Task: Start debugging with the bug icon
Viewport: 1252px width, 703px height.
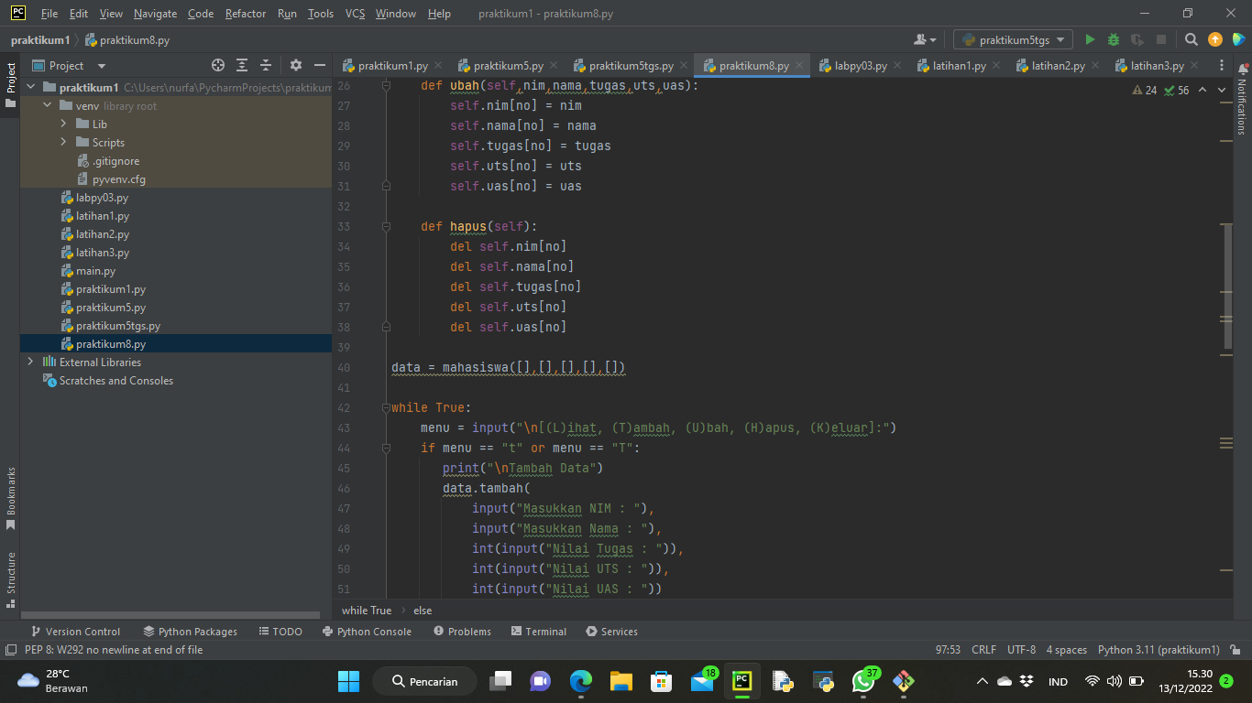Action: tap(1114, 39)
